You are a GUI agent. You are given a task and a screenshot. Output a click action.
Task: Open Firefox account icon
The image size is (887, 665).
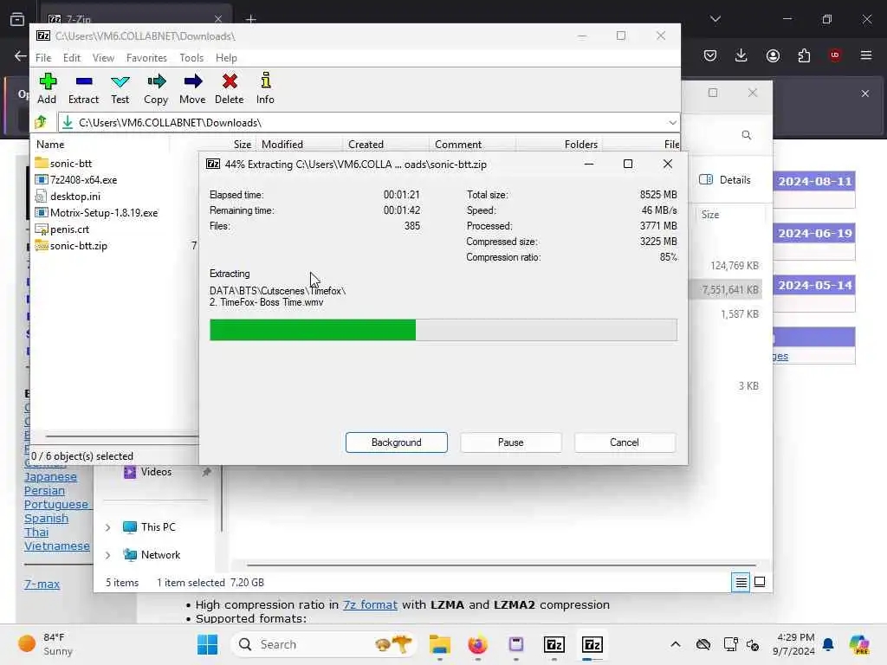pos(773,55)
